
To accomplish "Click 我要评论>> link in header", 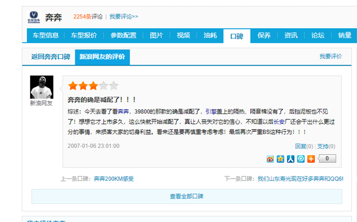I will (124, 17).
